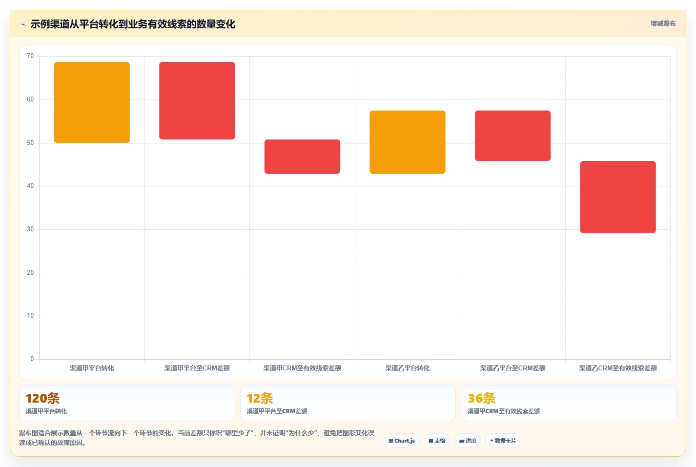Click the Chart.js tag chip

402,441
